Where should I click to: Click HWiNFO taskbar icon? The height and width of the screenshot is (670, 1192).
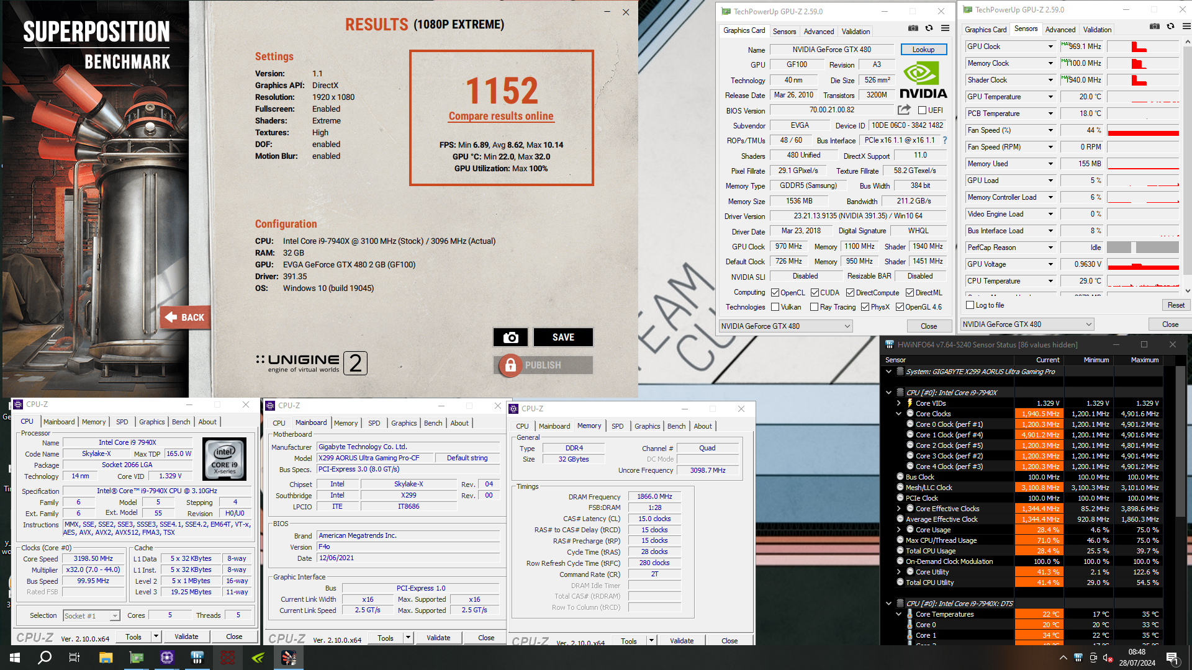(197, 658)
